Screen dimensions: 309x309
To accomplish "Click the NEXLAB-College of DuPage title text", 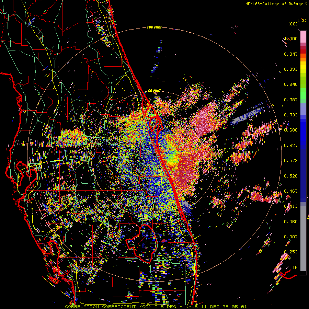I will (274, 4).
